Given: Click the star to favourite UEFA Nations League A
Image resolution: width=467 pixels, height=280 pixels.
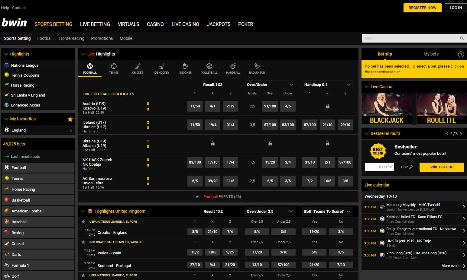Looking at the screenshot, I should tap(83, 221).
